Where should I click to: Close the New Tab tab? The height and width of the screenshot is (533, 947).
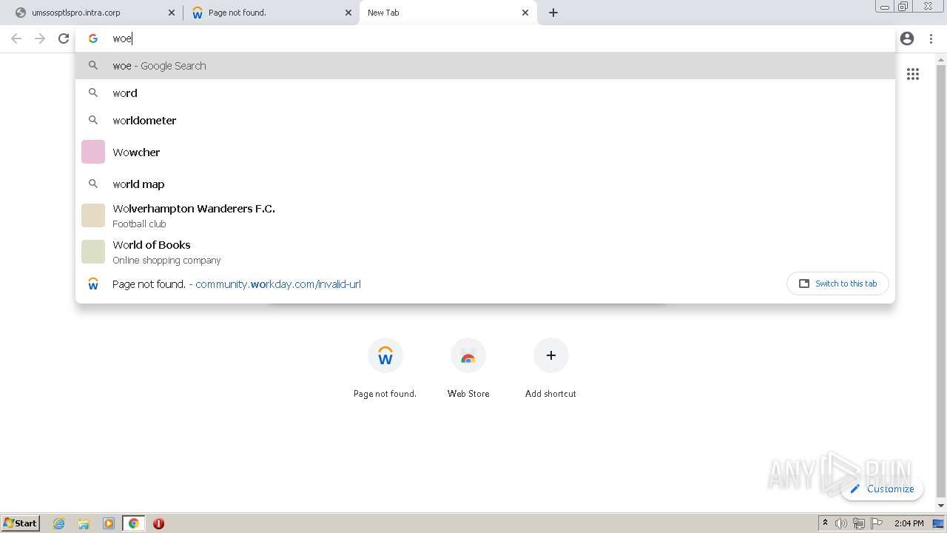(x=525, y=13)
